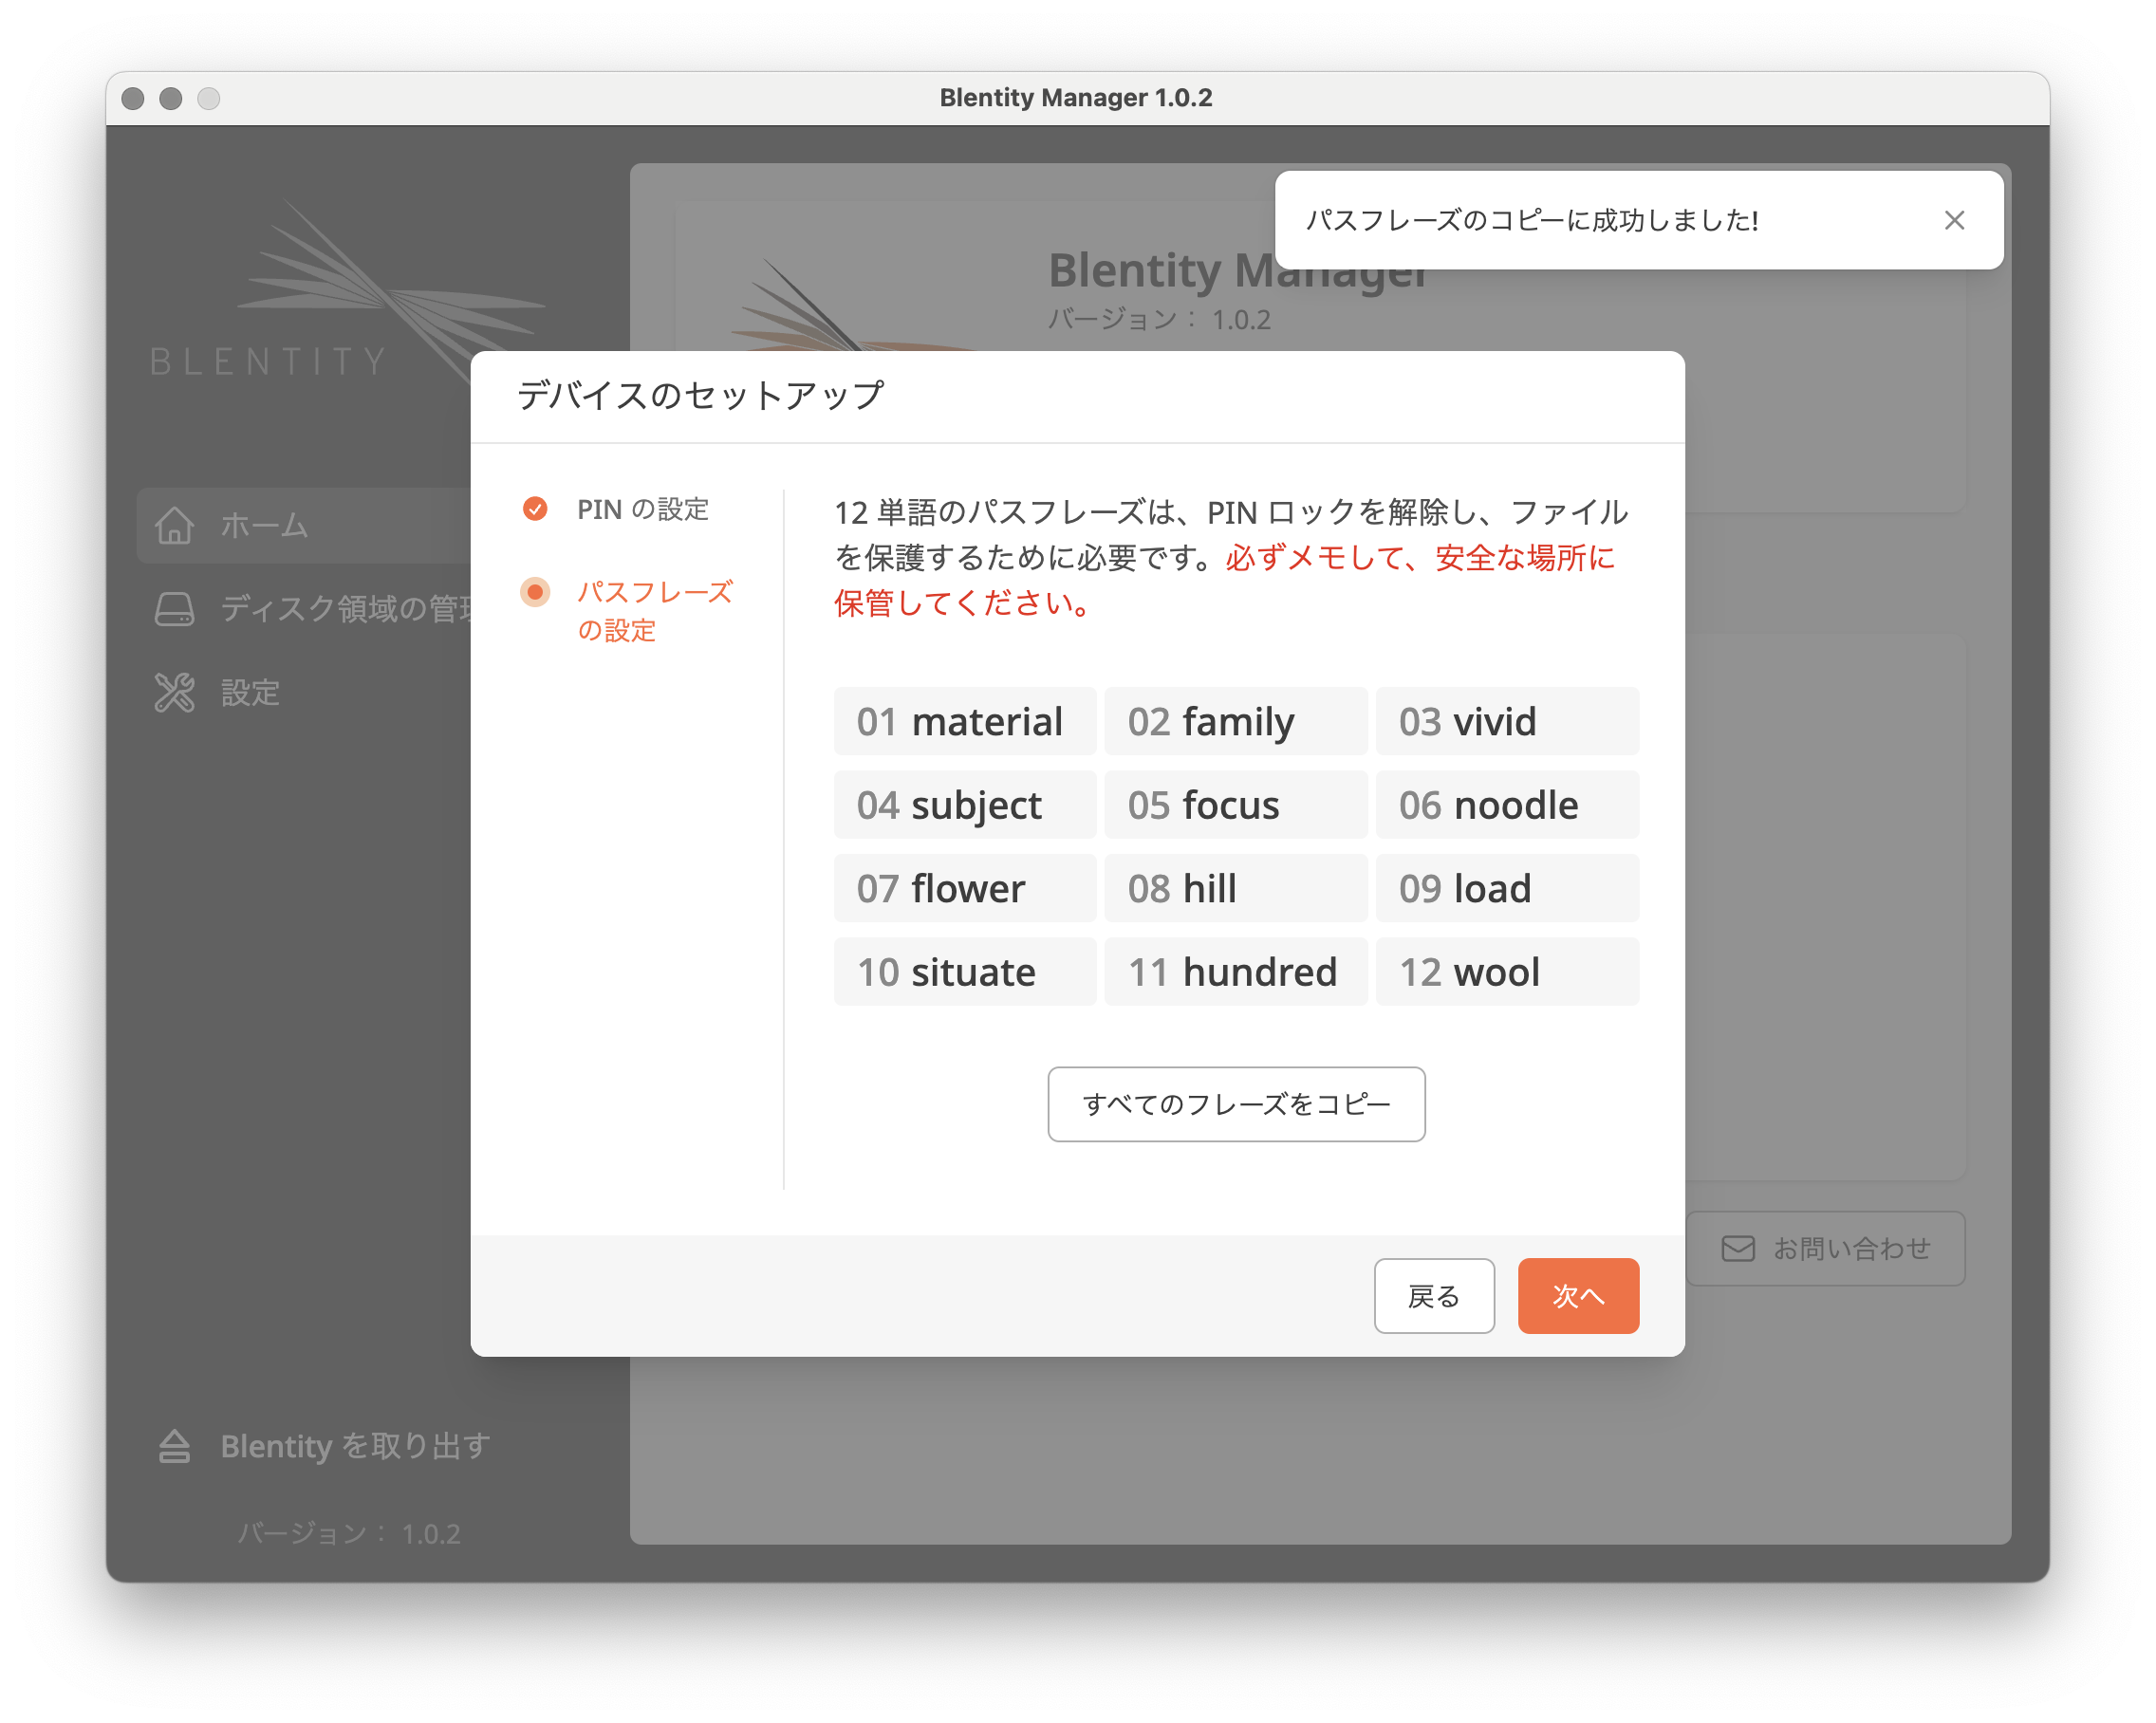Click the デバイスのセットアップ dialog title
2156x1723 pixels.
700,395
